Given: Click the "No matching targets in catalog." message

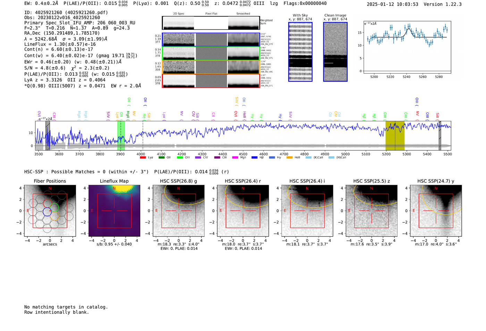Looking at the screenshot, I should pos(66,307).
